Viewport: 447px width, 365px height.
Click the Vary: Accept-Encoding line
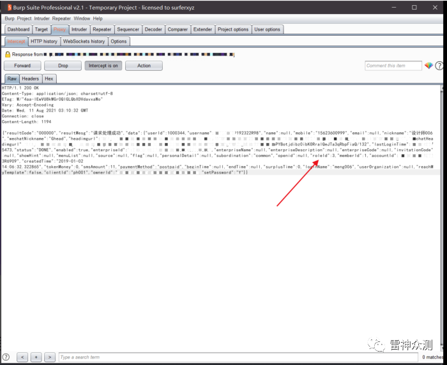tap(27, 105)
